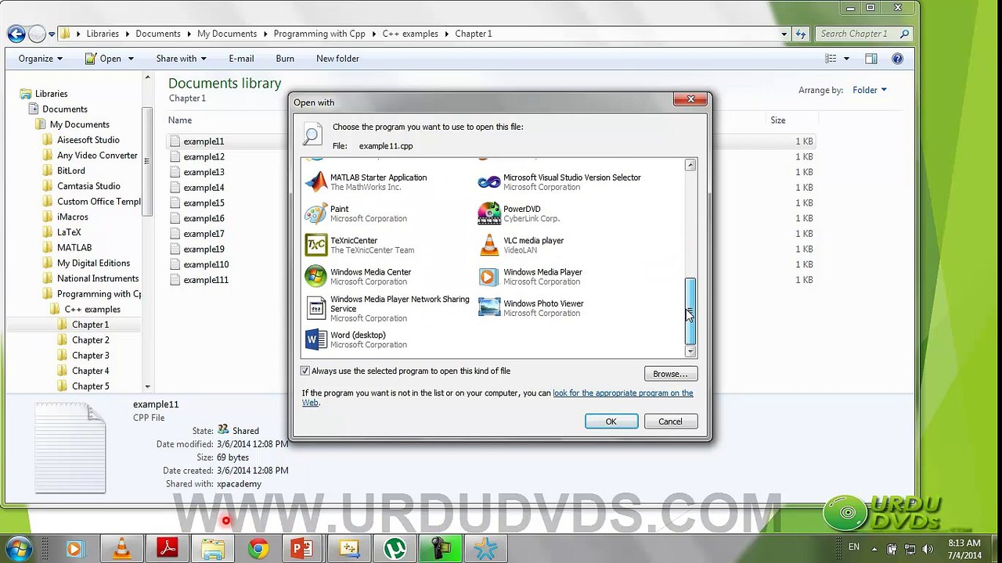Click the program list scrollbar thumb
The width and height of the screenshot is (1002, 563).
tap(690, 311)
